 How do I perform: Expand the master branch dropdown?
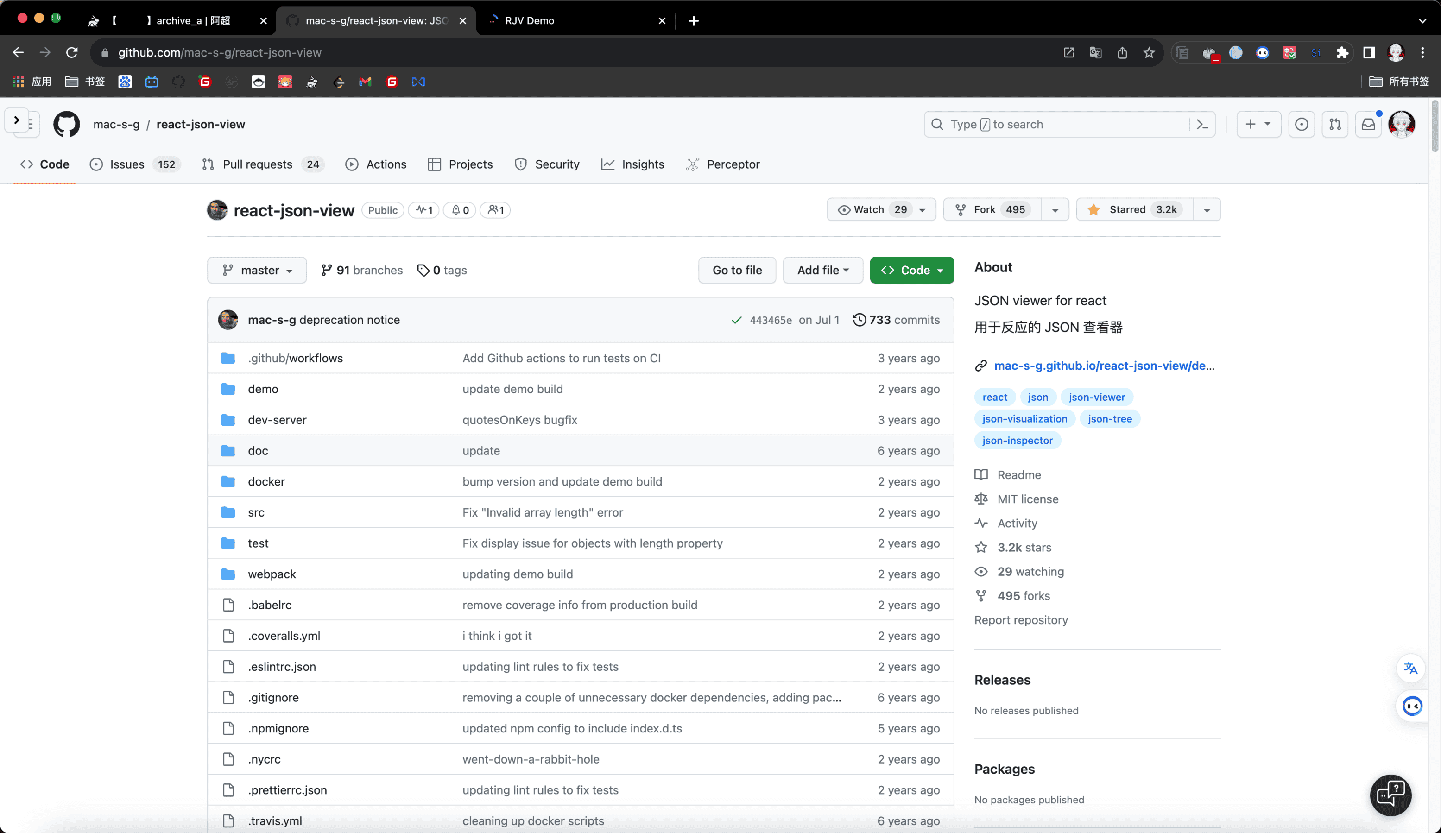[257, 270]
